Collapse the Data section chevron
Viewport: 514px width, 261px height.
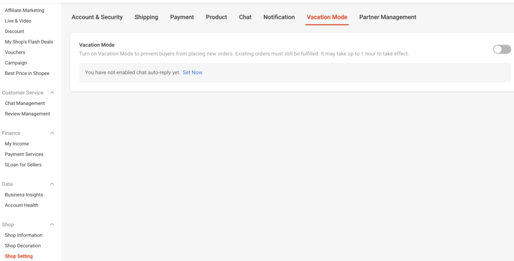(x=52, y=184)
